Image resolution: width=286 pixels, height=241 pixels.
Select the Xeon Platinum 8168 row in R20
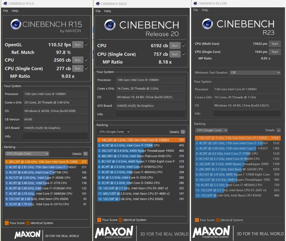coord(141,156)
